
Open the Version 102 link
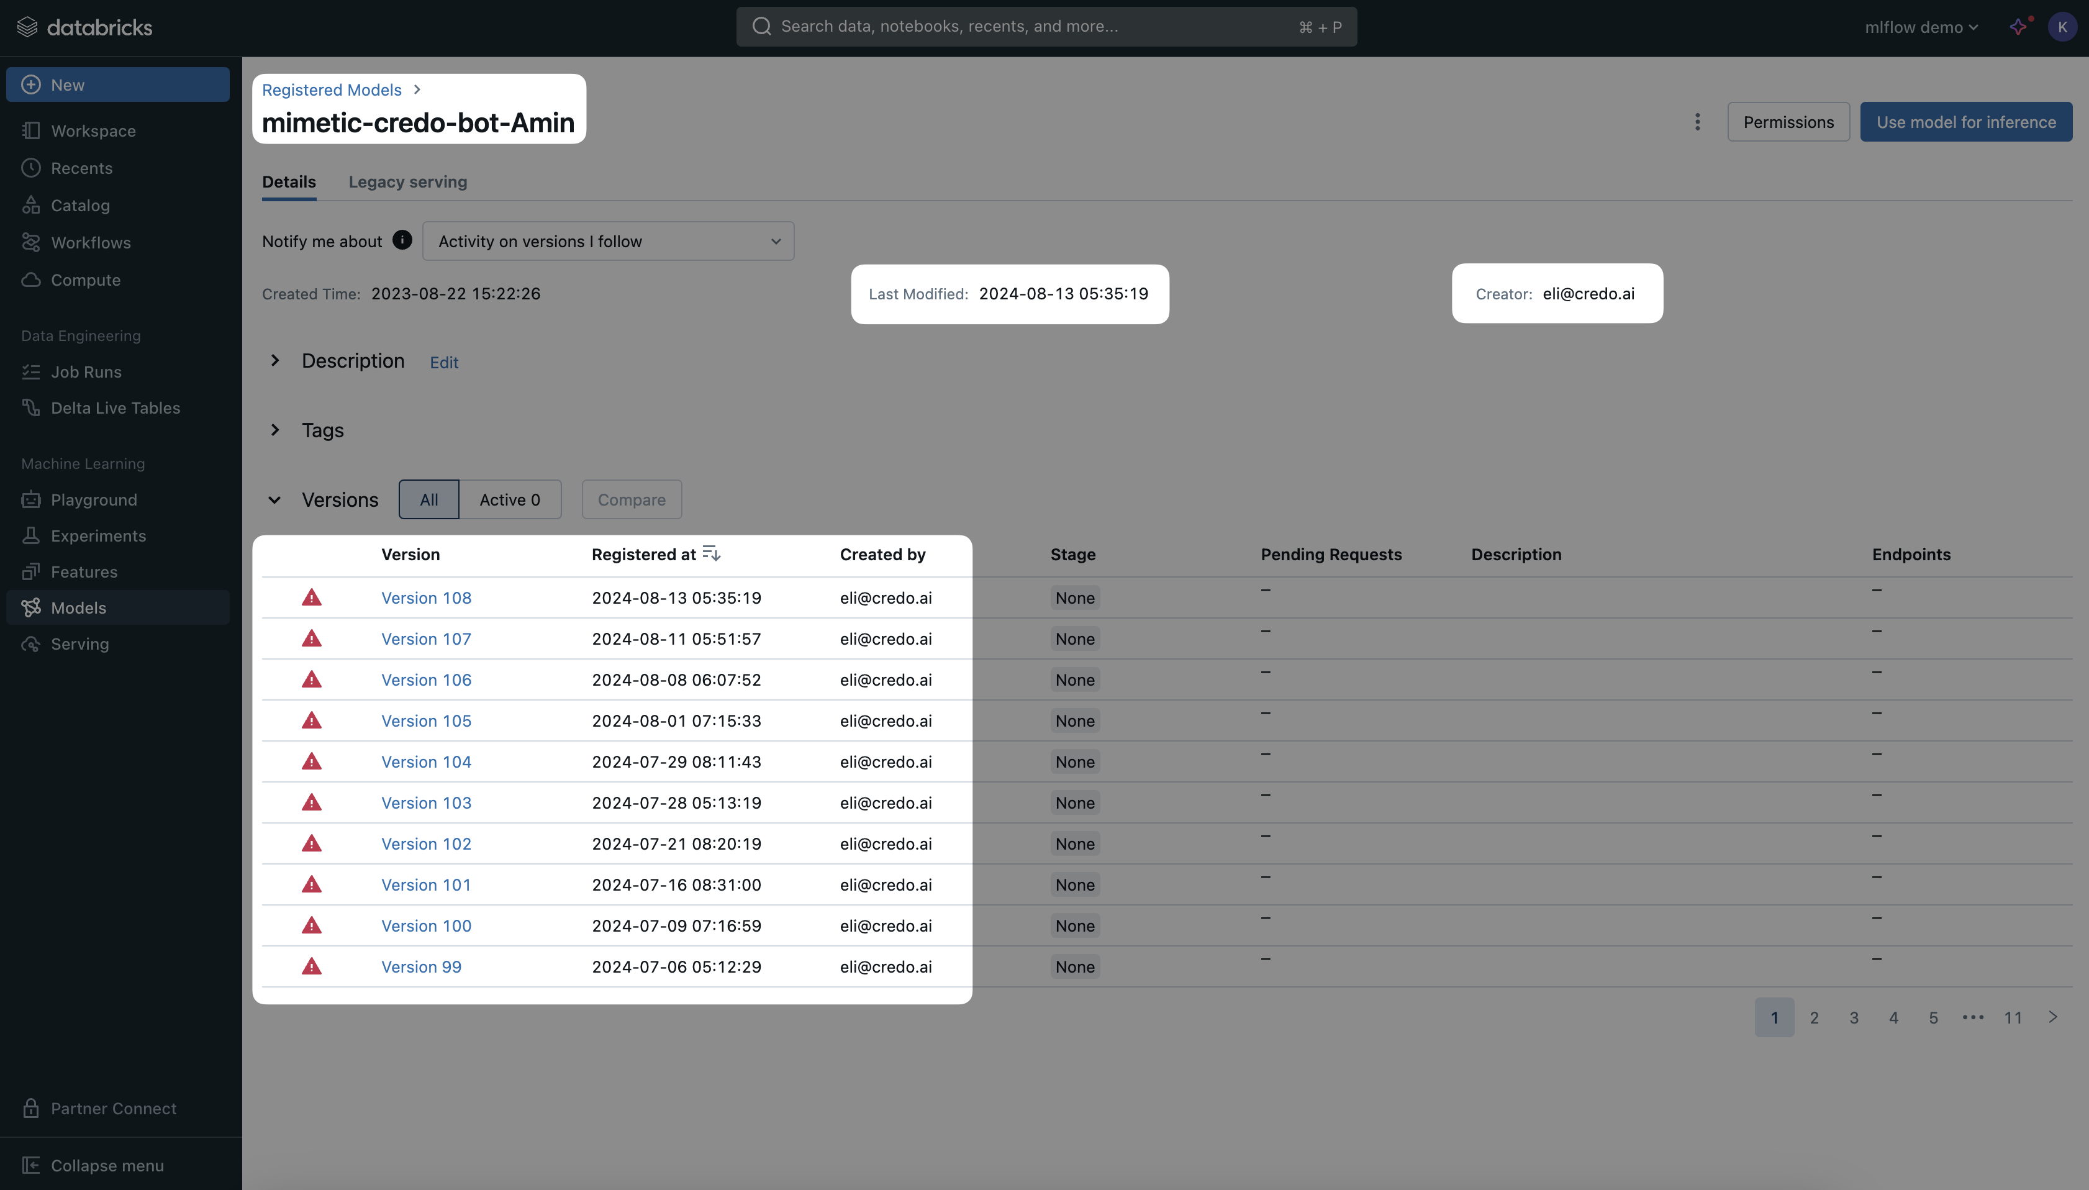tap(427, 843)
